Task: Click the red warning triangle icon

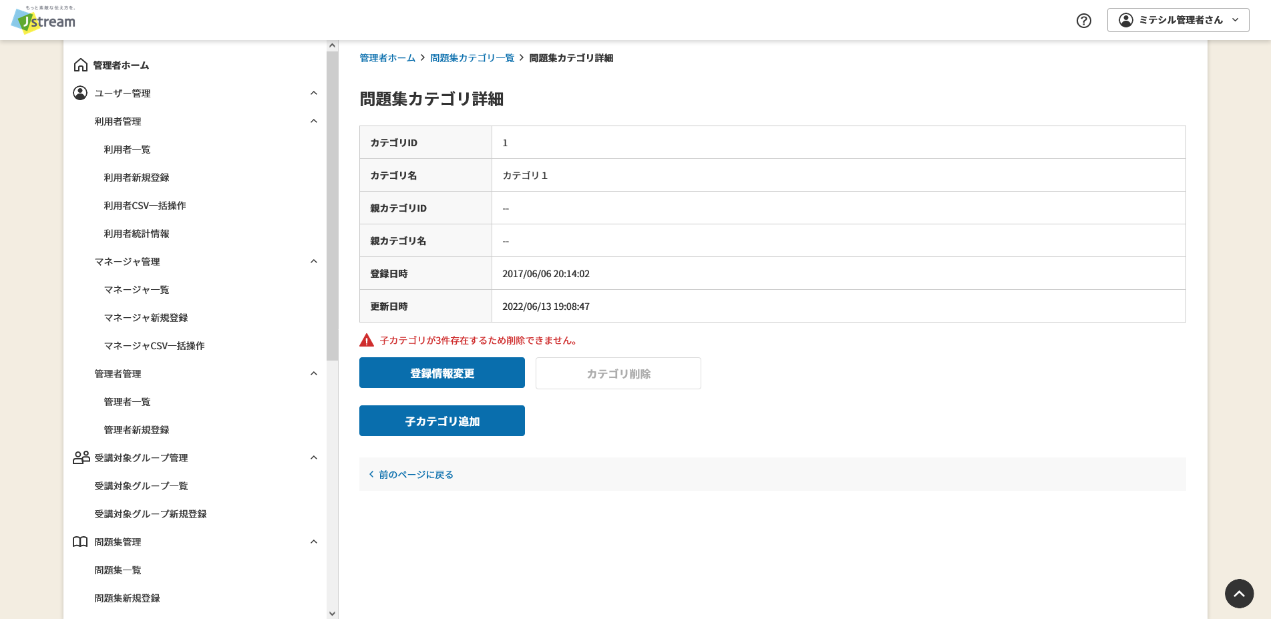Action: point(367,341)
